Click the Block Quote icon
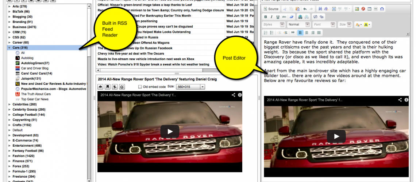The width and height of the screenshot is (416, 182). 293,32
